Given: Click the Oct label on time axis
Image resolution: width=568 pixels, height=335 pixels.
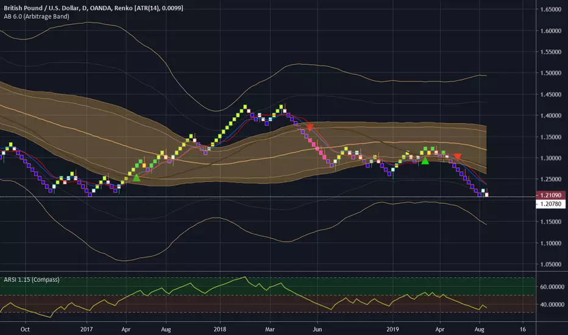Looking at the screenshot, I should click(25, 329).
